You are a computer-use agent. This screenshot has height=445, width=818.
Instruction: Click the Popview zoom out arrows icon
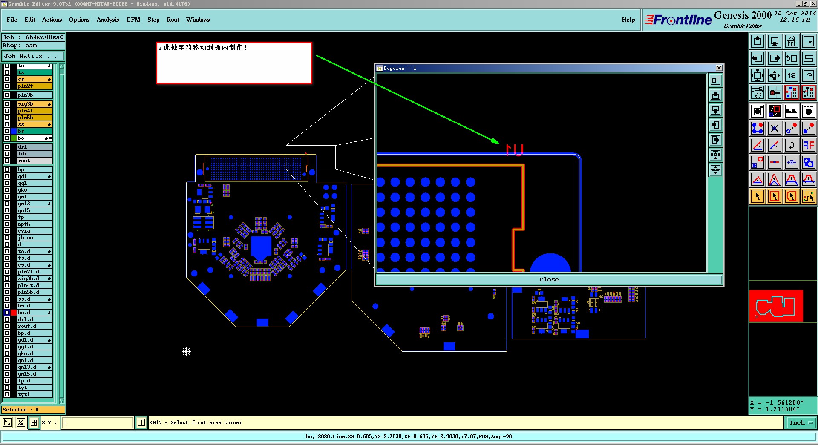point(716,155)
